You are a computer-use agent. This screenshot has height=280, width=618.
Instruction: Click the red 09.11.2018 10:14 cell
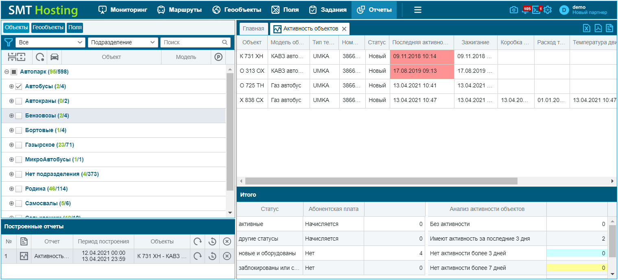click(x=422, y=56)
